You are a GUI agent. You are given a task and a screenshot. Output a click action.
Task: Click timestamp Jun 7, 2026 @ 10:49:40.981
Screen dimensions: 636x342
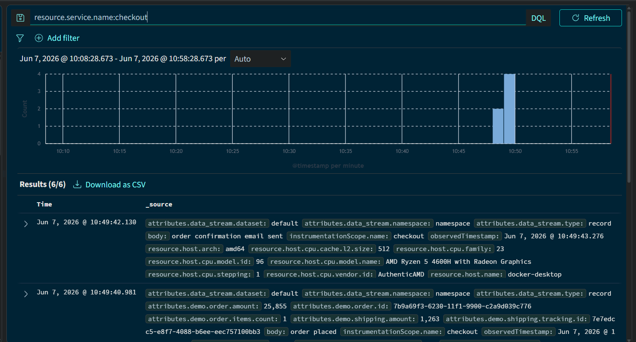pos(86,292)
